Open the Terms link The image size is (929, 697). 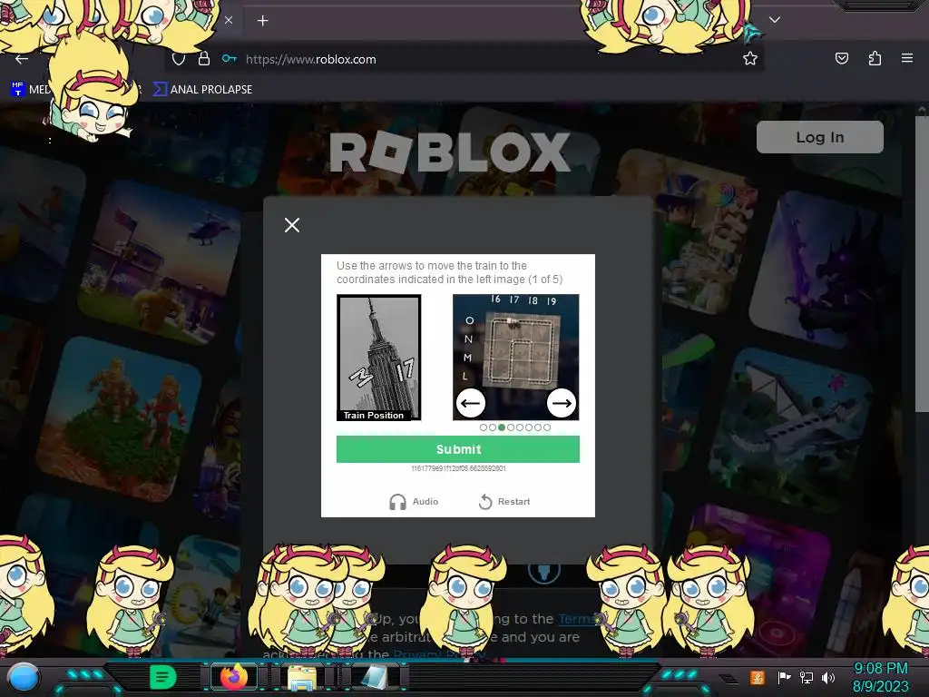(x=577, y=619)
